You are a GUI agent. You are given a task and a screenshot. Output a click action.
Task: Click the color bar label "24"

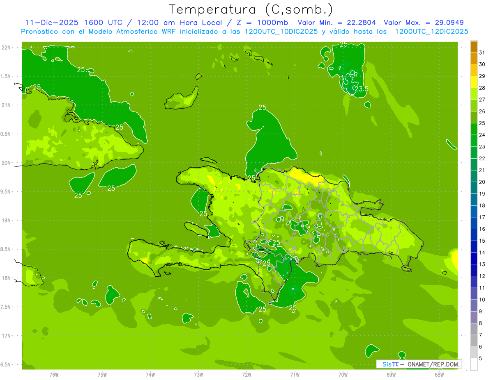click(x=482, y=135)
